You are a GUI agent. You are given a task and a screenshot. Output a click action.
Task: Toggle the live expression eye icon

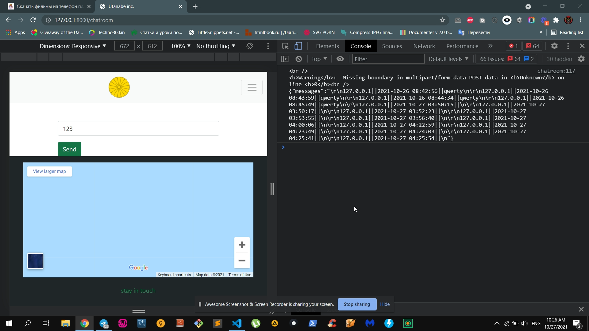click(340, 59)
